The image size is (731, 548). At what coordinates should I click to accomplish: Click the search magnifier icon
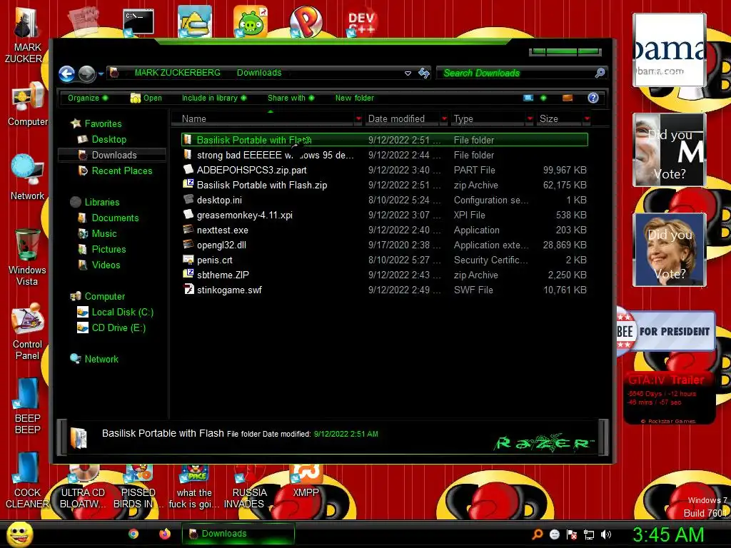coord(600,73)
